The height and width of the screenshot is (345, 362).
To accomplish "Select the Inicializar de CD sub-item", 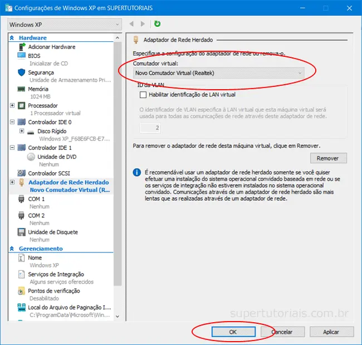I will pos(48,64).
